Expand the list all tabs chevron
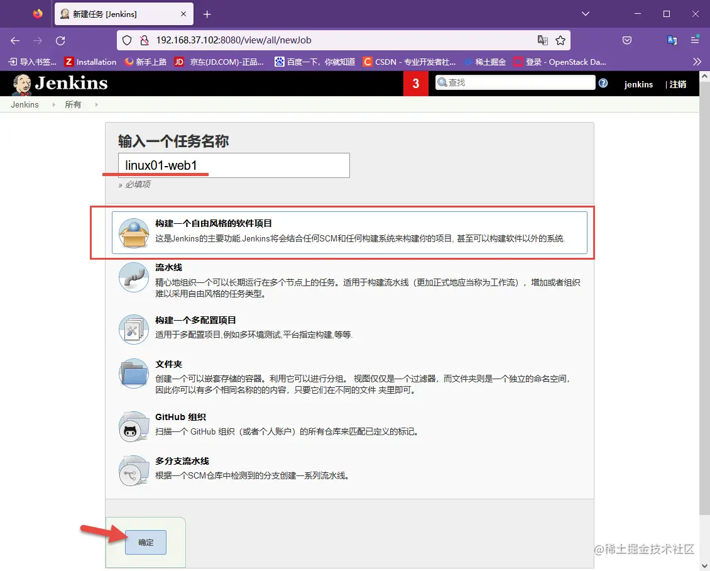 tap(586, 14)
